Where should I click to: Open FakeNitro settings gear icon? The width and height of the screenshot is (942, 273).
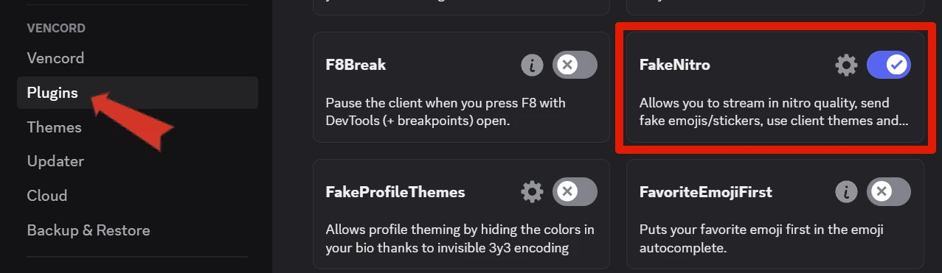point(846,65)
